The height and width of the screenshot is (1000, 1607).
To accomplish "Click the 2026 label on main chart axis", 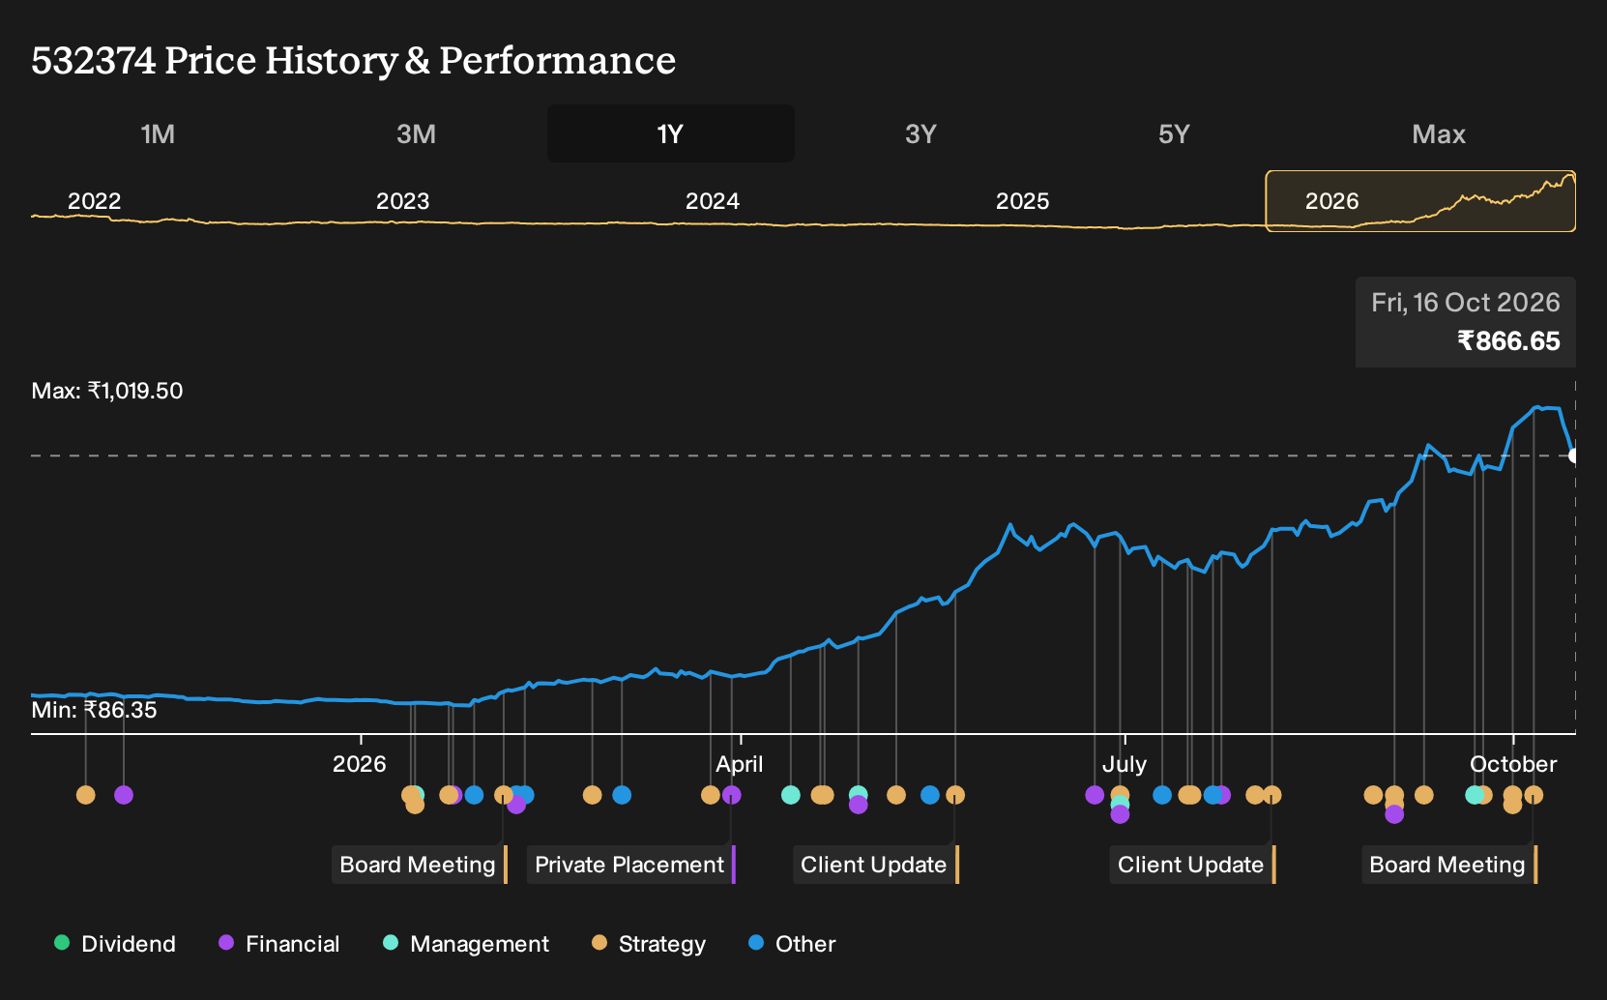I will 360,764.
